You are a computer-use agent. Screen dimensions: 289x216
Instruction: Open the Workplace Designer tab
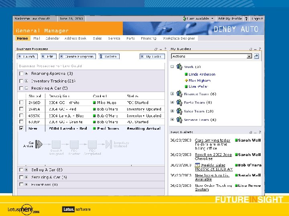[x=179, y=38]
